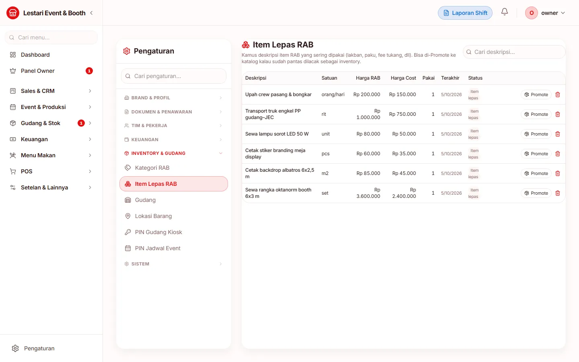
Task: Expand the Gudang & Stok menu
Action: coord(51,123)
